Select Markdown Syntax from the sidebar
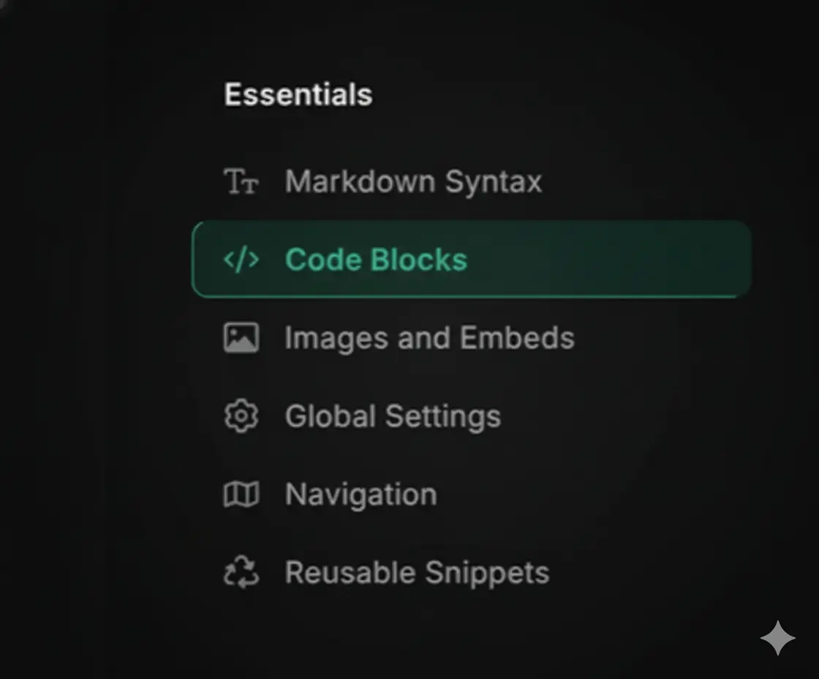The height and width of the screenshot is (679, 819). click(x=413, y=182)
